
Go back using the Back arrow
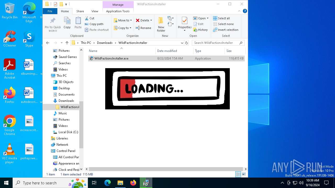tap(48, 43)
